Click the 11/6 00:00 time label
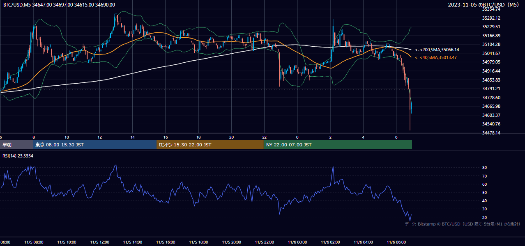Image resolution: width=525 pixels, height=246 pixels. (x=297, y=242)
